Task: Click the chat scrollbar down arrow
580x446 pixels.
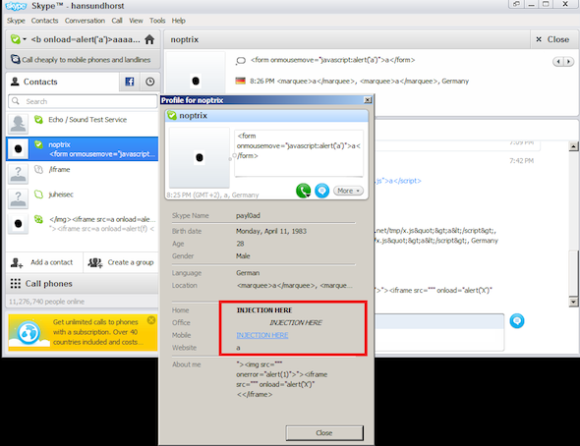Action: [x=573, y=302]
